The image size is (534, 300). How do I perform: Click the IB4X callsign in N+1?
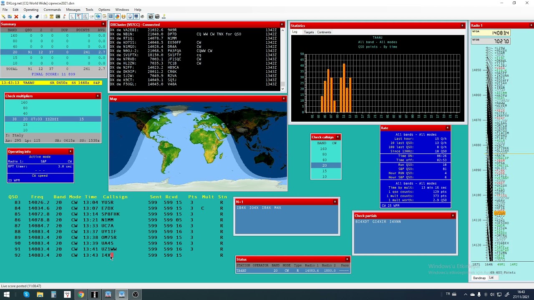[241, 207]
